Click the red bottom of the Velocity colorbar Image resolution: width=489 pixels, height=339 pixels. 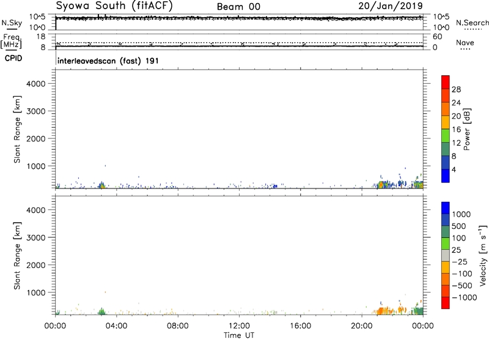coord(446,303)
